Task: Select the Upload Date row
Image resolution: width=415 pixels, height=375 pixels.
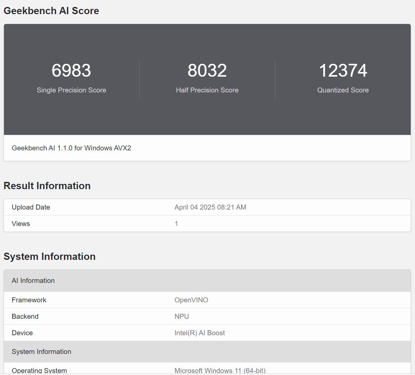Action: (31, 207)
